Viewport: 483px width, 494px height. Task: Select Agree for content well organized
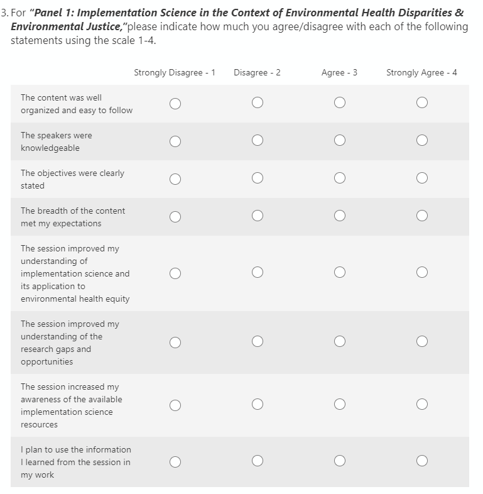point(340,102)
